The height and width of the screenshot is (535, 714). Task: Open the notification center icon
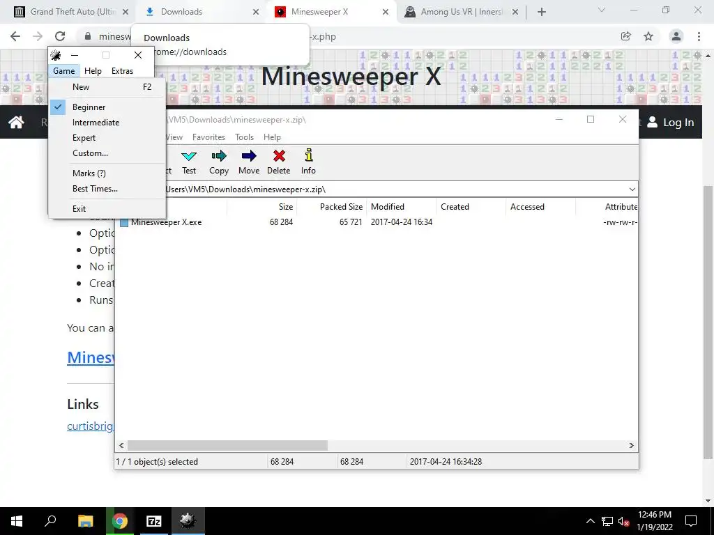click(691, 521)
